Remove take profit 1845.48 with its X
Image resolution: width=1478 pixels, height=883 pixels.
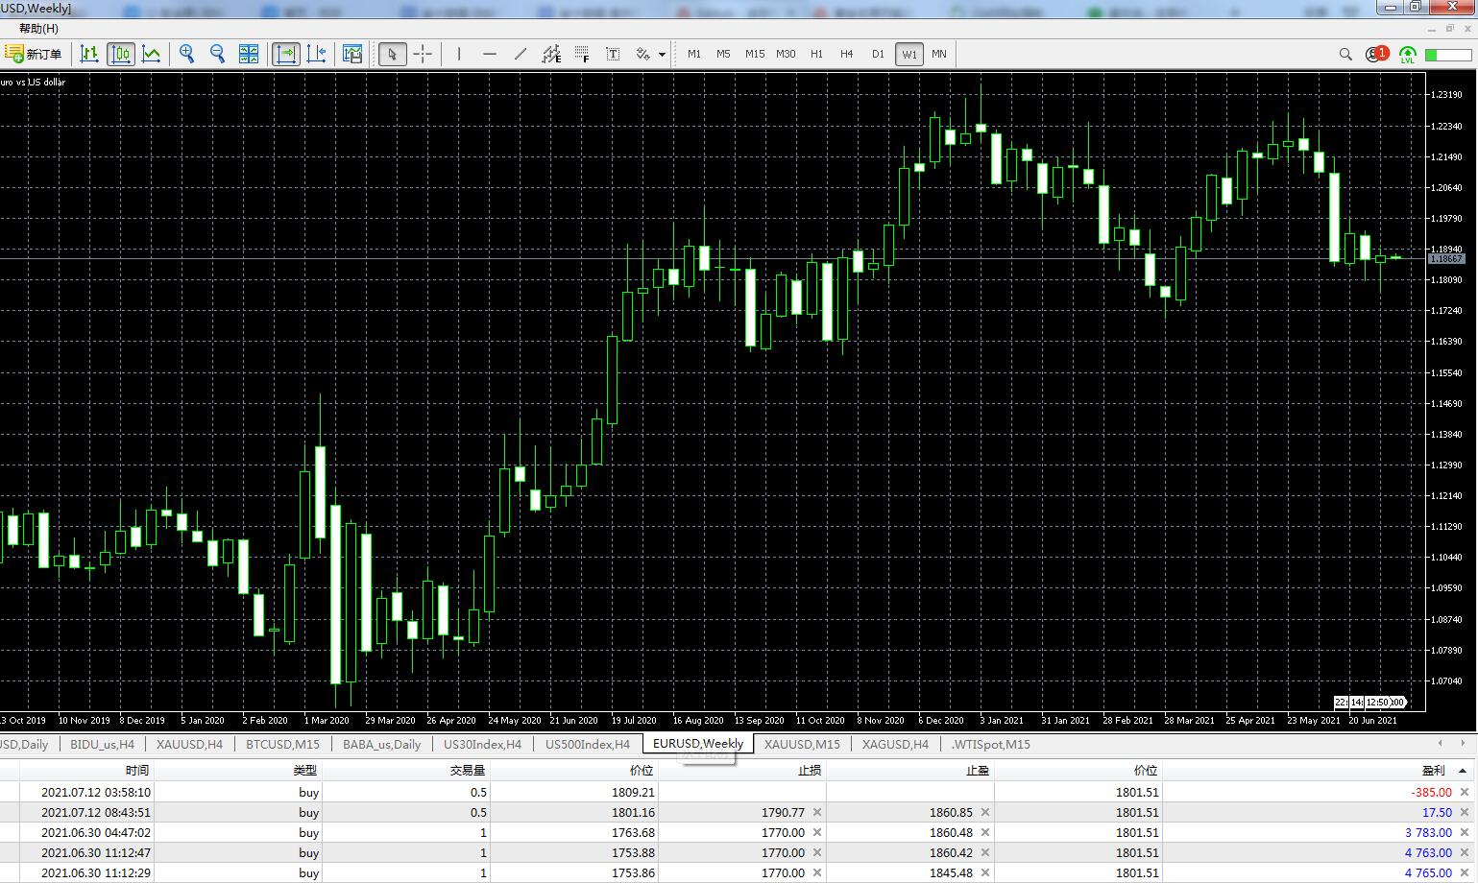(x=985, y=872)
